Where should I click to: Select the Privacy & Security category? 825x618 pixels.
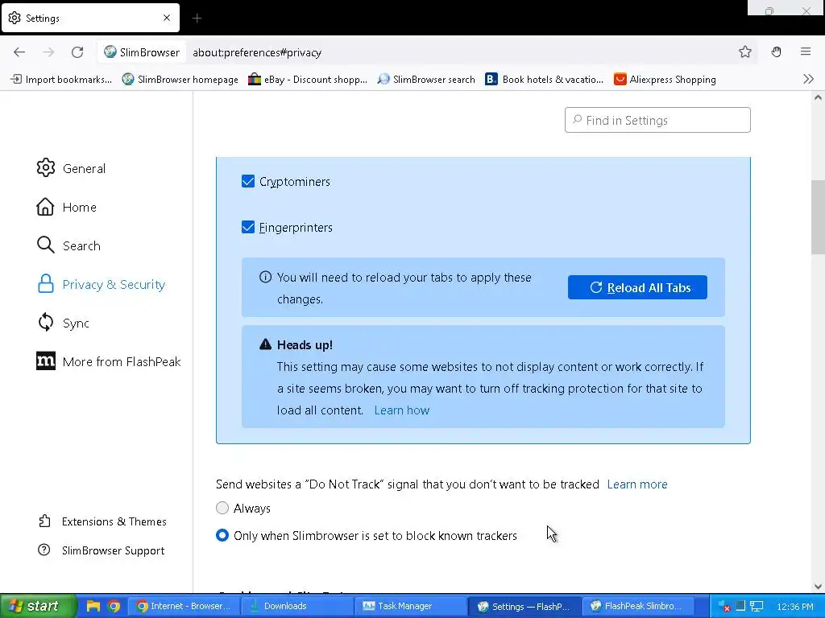point(101,284)
